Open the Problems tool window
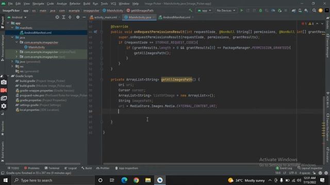This screenshot has width=330, height=185. point(32,168)
